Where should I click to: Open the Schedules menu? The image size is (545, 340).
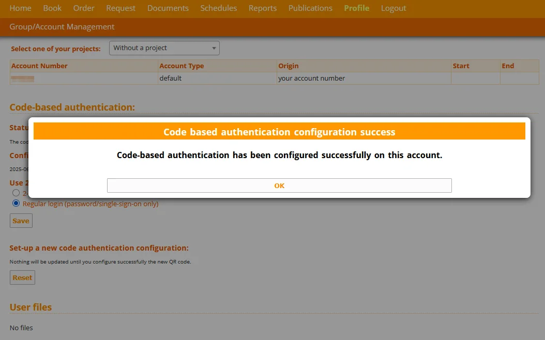[x=218, y=8]
